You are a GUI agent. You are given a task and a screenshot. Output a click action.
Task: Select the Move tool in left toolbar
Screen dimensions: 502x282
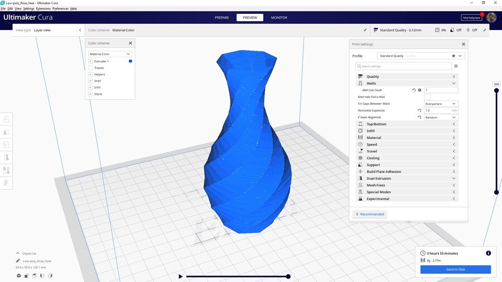click(6, 119)
